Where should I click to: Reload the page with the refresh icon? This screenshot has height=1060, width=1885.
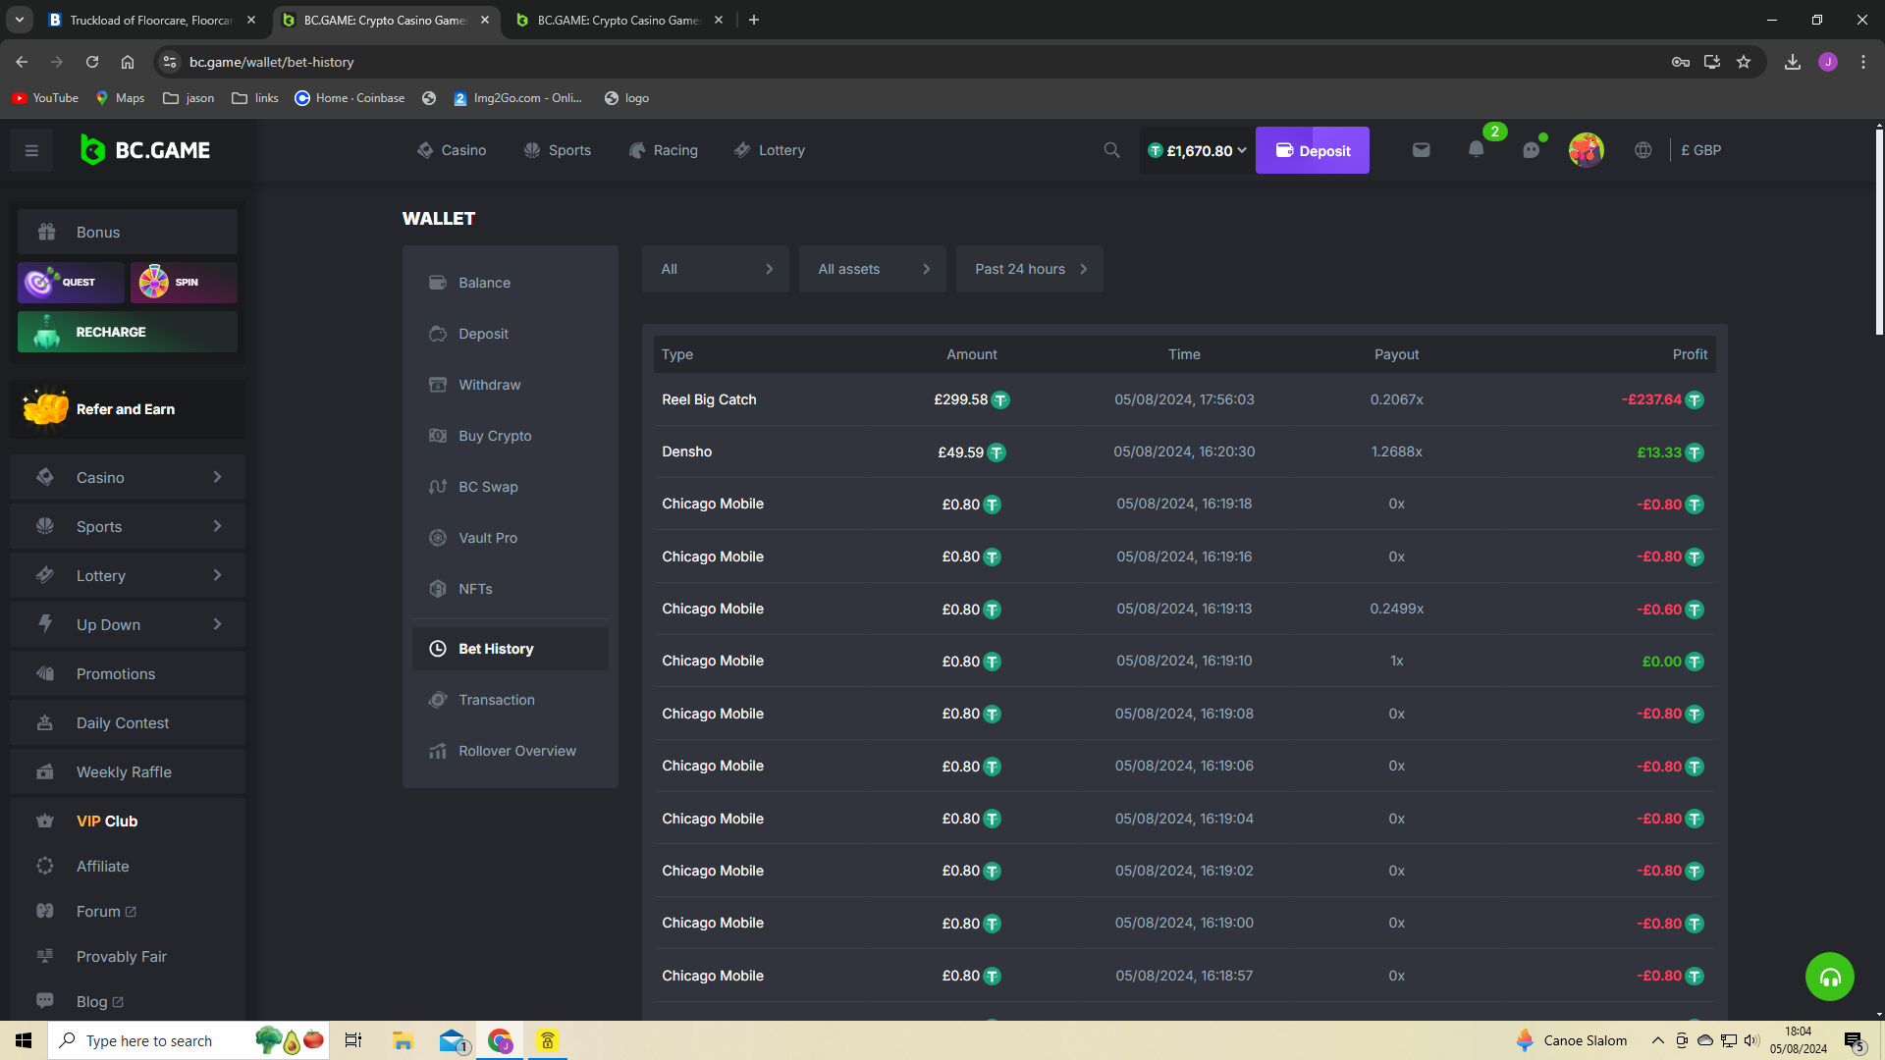click(x=92, y=62)
